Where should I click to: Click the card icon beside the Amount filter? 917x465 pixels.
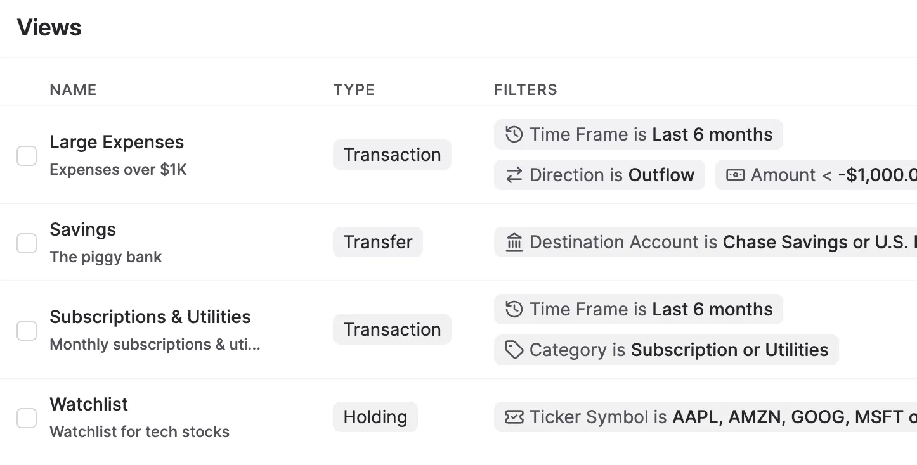[736, 175]
